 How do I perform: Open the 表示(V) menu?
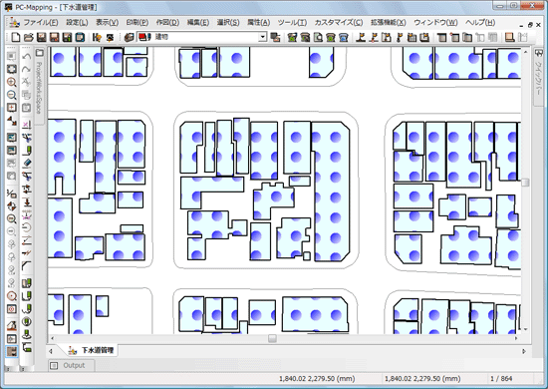(x=107, y=22)
